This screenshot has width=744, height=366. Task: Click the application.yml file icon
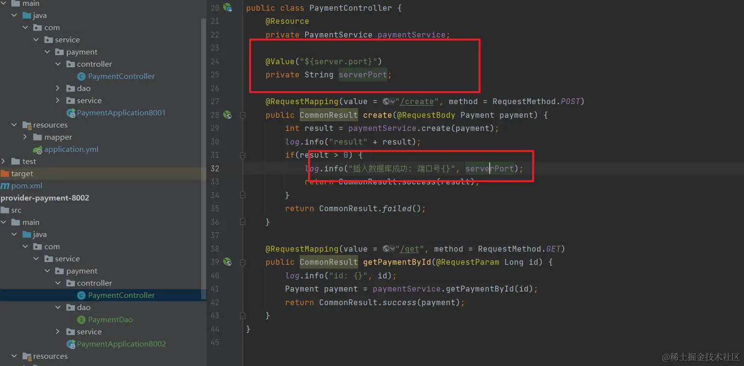[x=38, y=149]
